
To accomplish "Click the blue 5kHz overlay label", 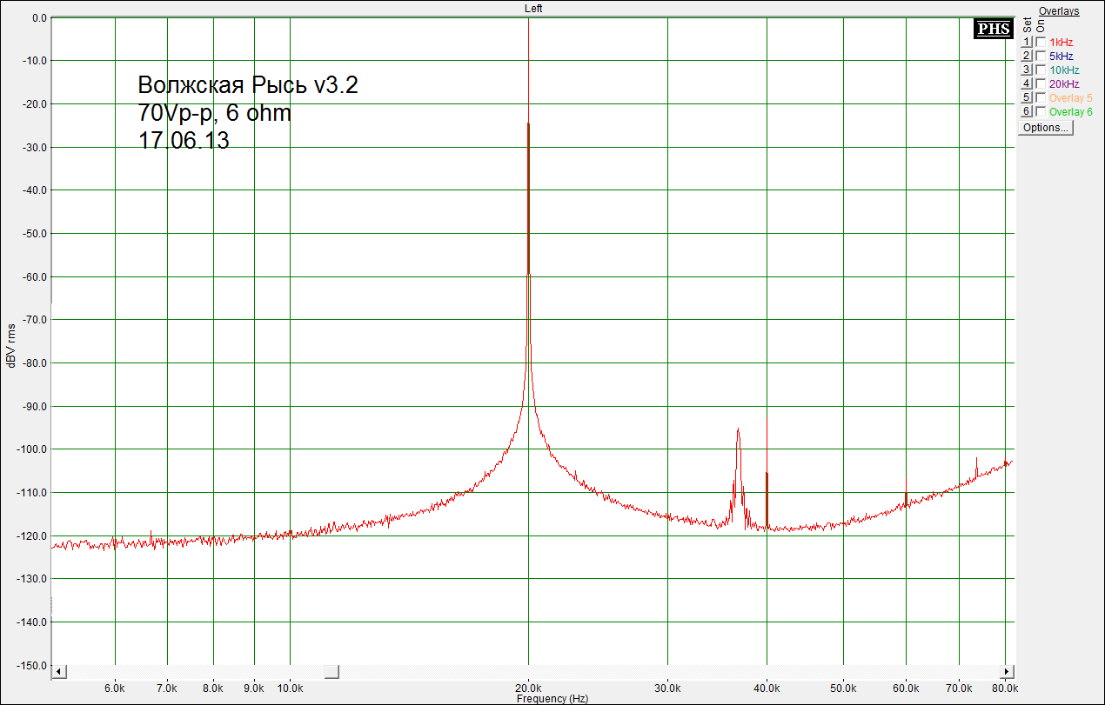I will 1061,57.
